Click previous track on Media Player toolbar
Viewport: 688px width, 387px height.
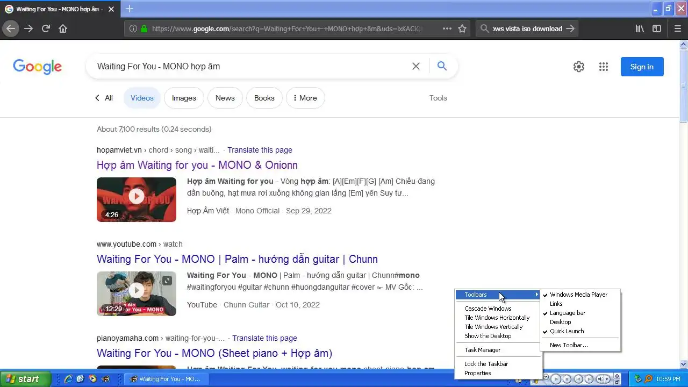pos(578,379)
